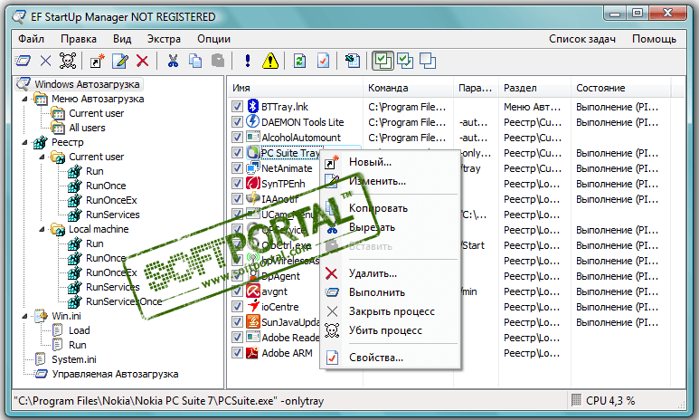Select RunServicesOnce under Local machine
The height and width of the screenshot is (420, 699).
124,301
